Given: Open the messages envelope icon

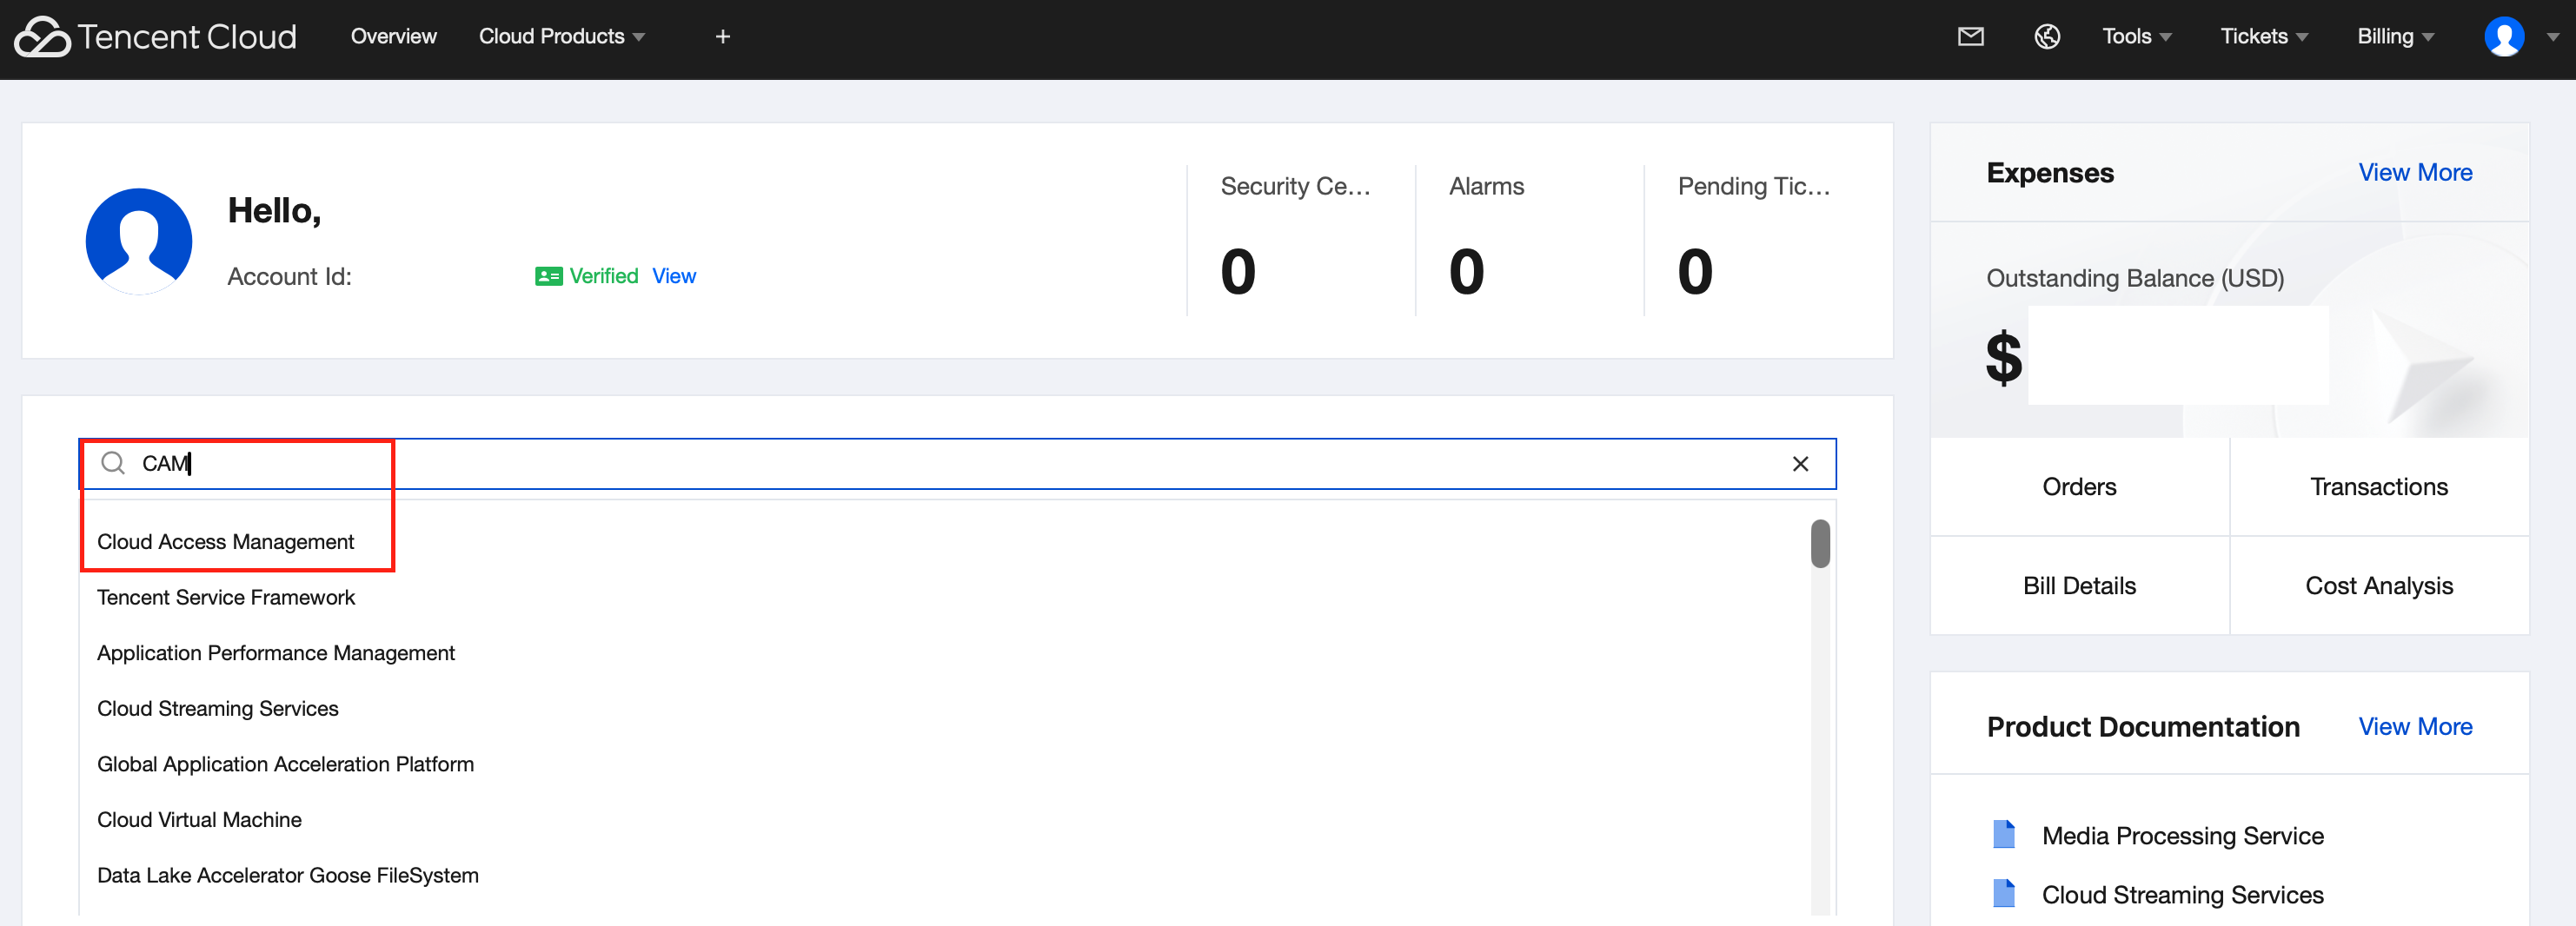Looking at the screenshot, I should (1970, 37).
